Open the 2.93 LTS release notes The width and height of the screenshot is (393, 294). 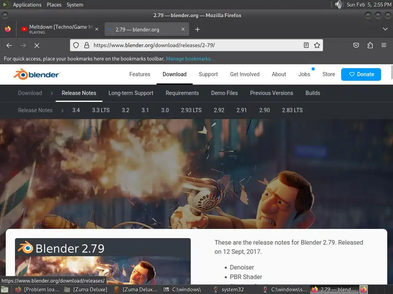[191, 110]
